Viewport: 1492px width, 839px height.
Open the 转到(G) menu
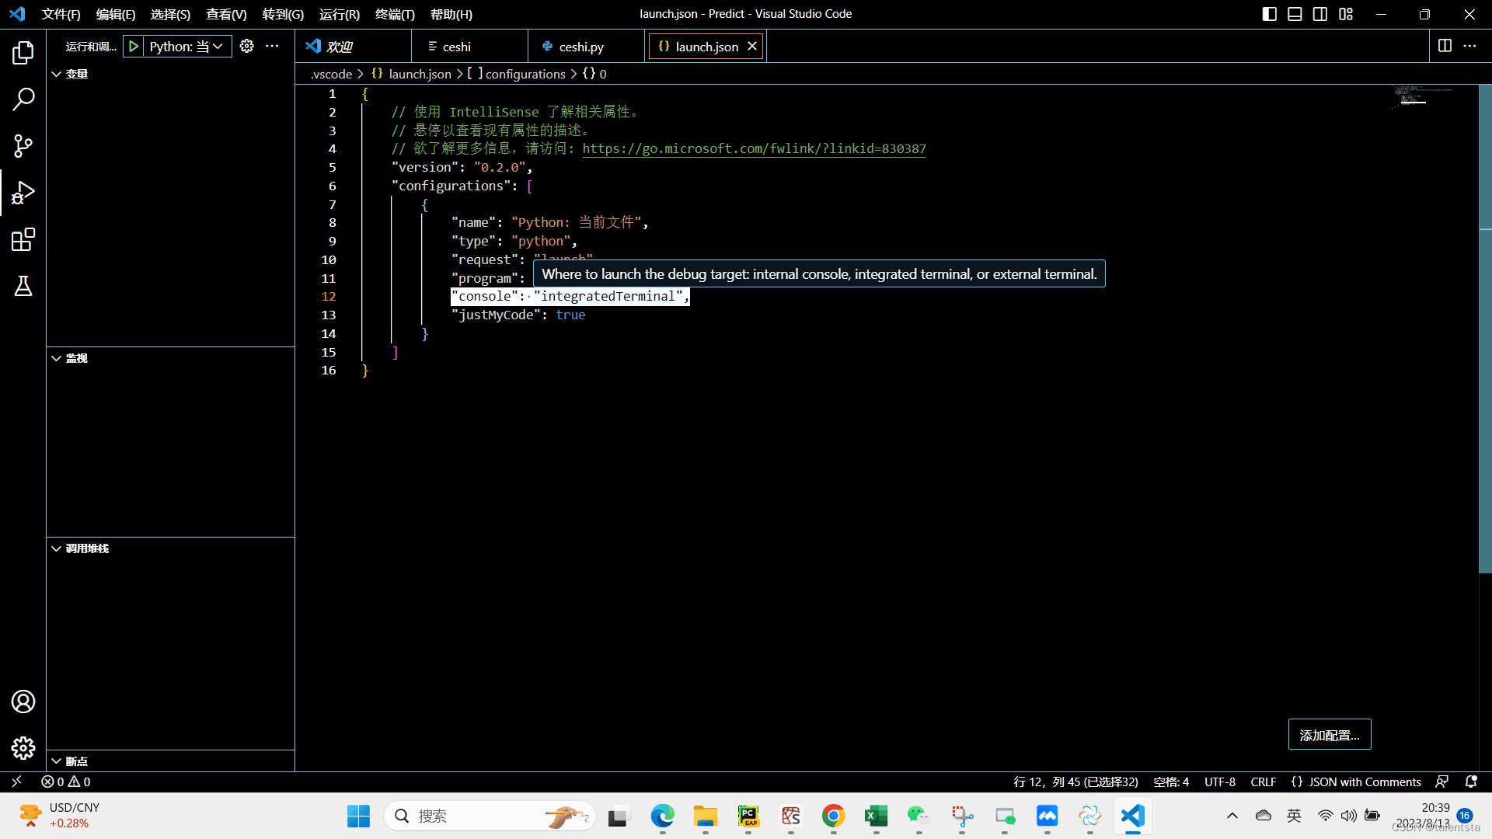(x=283, y=14)
